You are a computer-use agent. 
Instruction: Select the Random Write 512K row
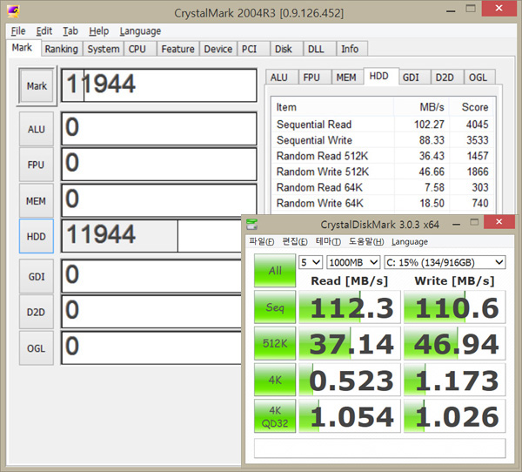pos(382,172)
